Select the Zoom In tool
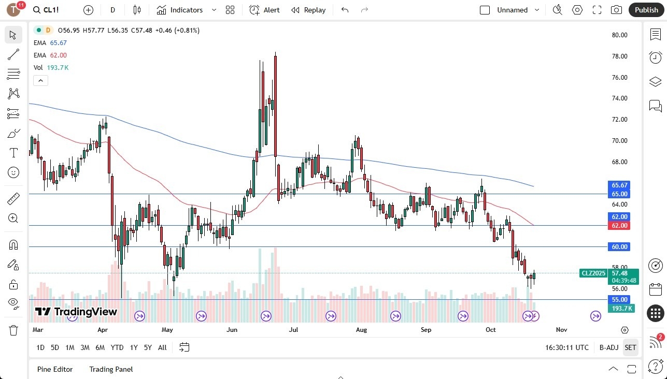 click(x=13, y=218)
